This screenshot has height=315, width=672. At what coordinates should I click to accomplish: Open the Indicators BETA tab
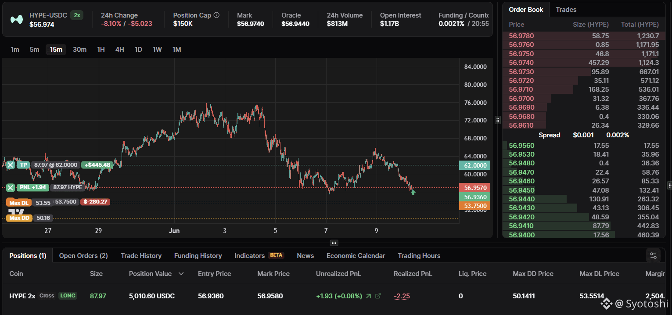point(259,255)
